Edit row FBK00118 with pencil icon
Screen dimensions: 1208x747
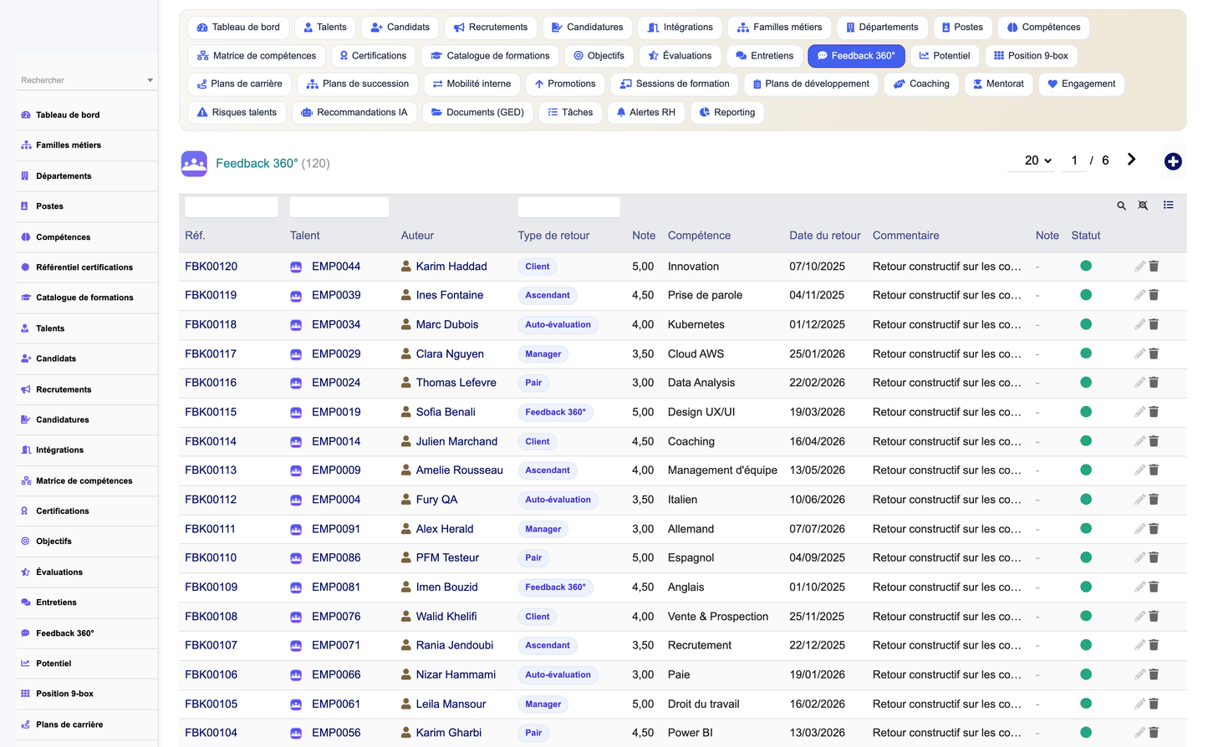[1139, 324]
